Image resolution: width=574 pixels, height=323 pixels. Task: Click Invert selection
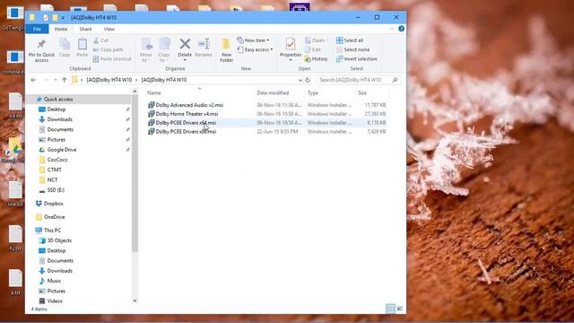(357, 58)
